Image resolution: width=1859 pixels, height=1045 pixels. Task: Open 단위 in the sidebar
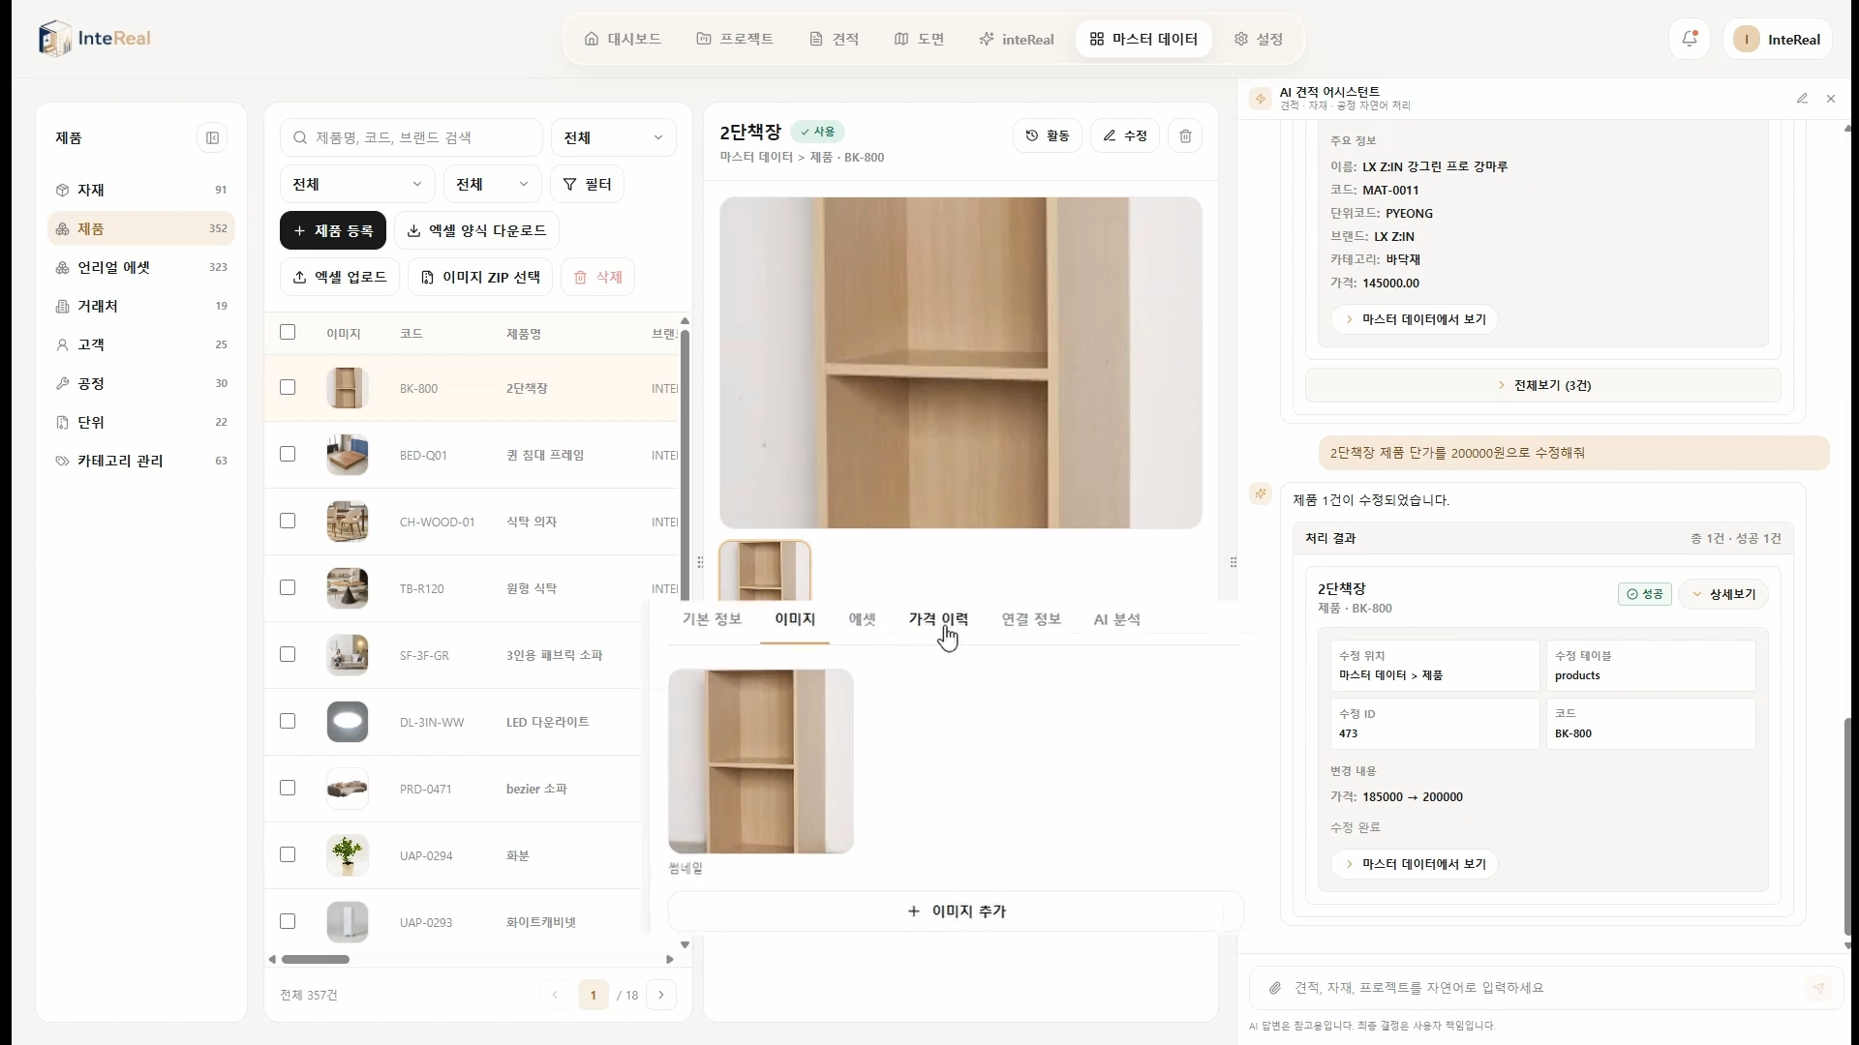tap(141, 422)
